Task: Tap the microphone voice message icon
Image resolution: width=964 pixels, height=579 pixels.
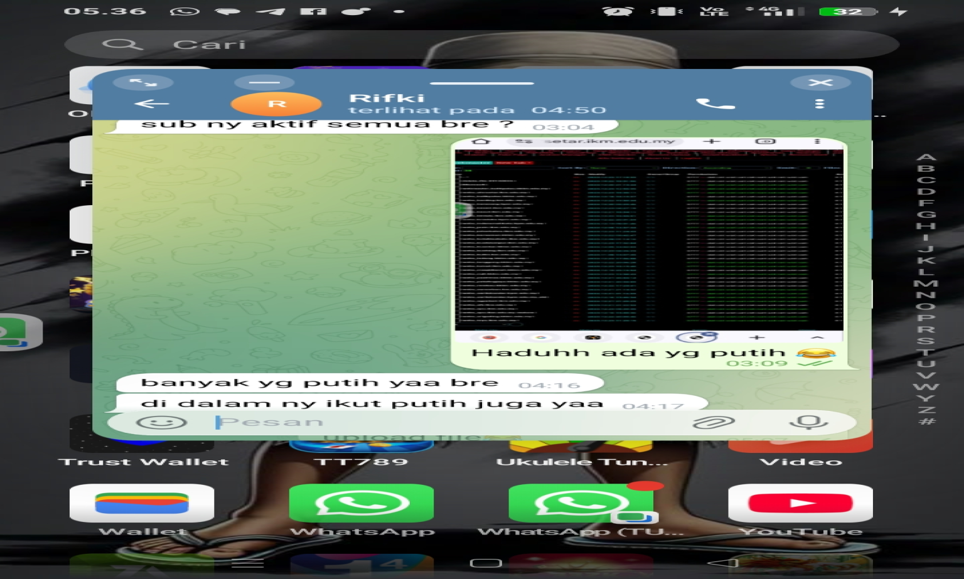Action: (x=808, y=423)
